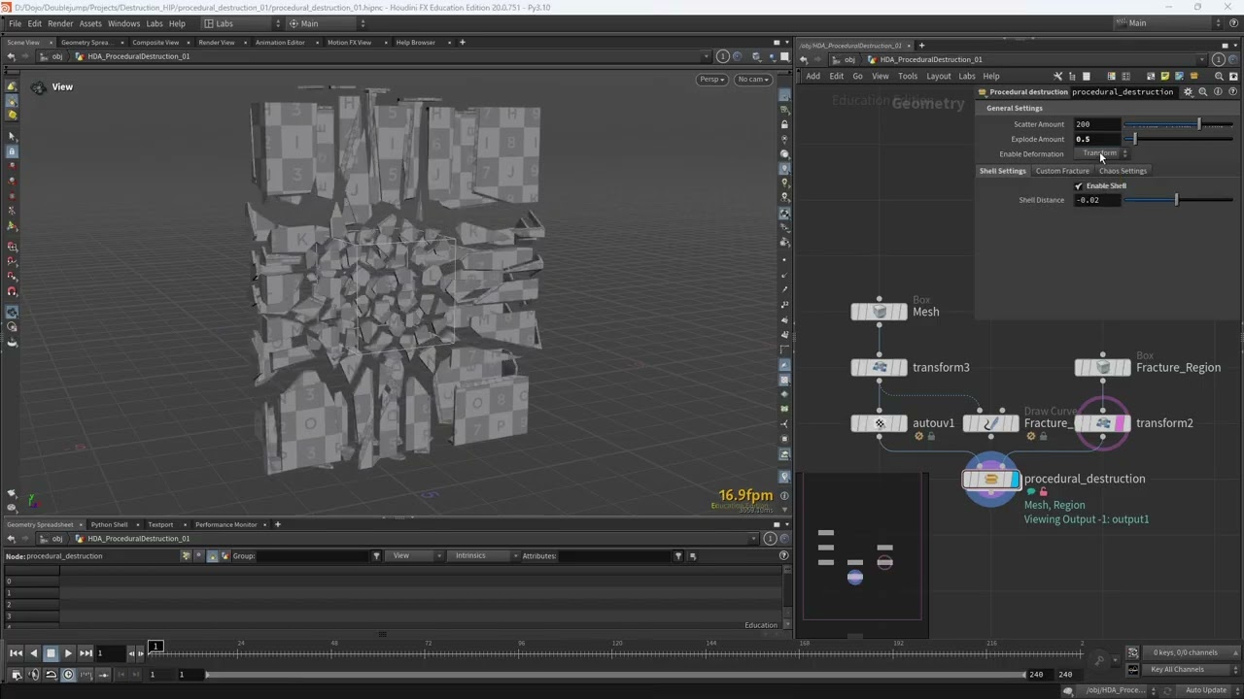The image size is (1244, 699).
Task: Click the network editor search magnifier icon
Action: pyautogui.click(x=1219, y=77)
